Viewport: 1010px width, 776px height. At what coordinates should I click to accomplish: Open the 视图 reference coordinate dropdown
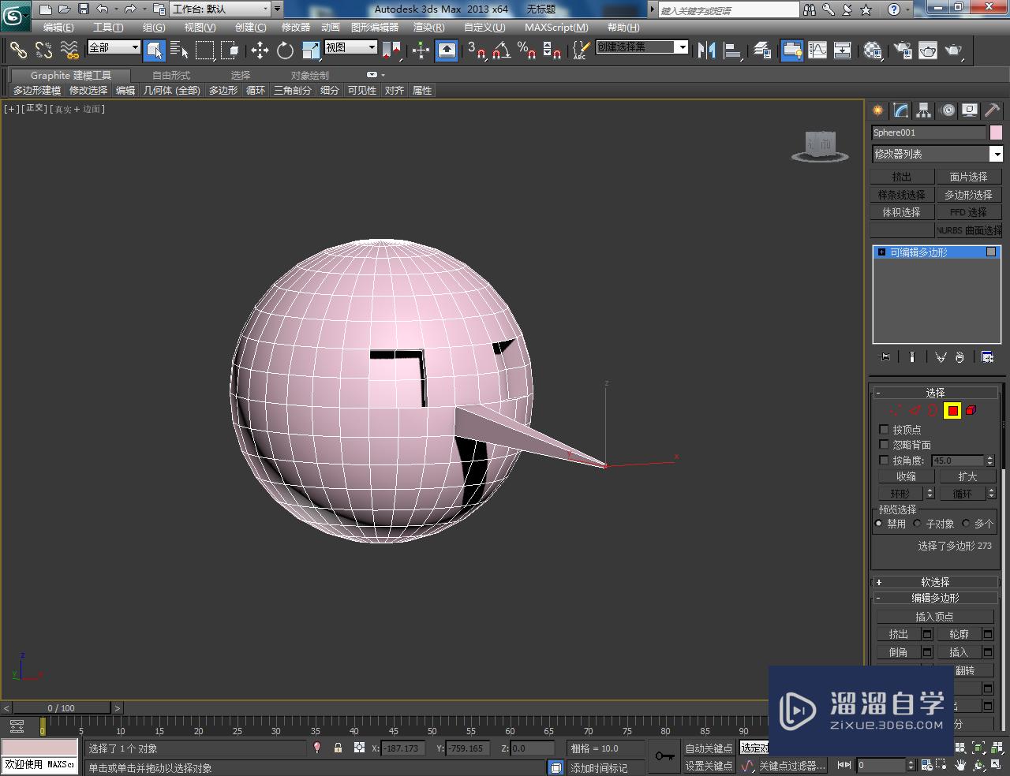[x=351, y=47]
